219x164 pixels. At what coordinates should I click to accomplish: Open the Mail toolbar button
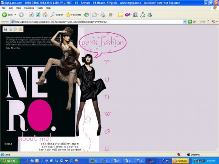point(94,15)
